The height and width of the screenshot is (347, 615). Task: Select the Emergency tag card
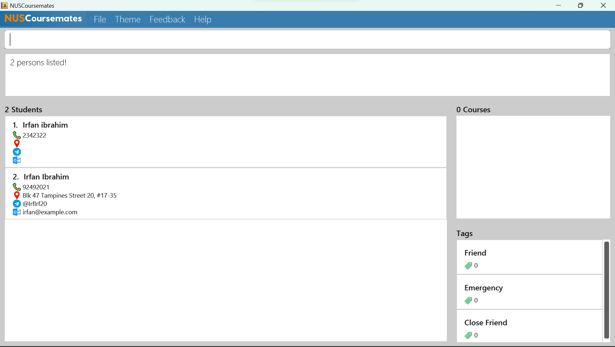(529, 292)
